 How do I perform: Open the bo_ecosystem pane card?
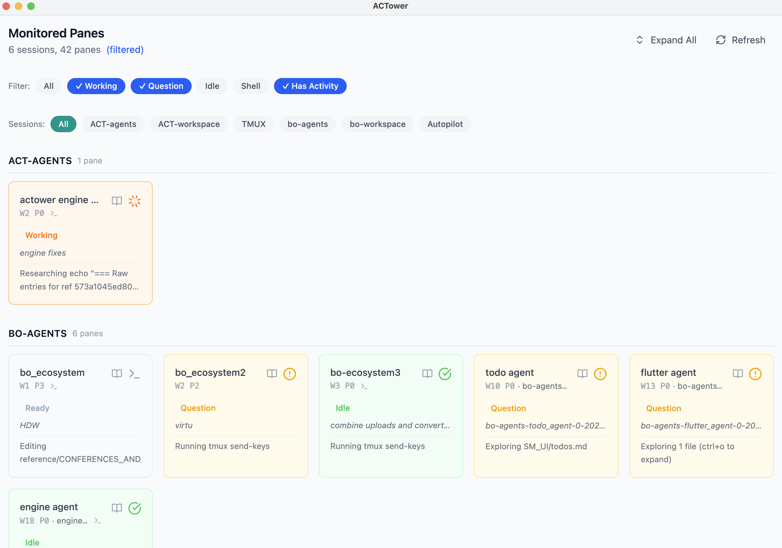[80, 416]
